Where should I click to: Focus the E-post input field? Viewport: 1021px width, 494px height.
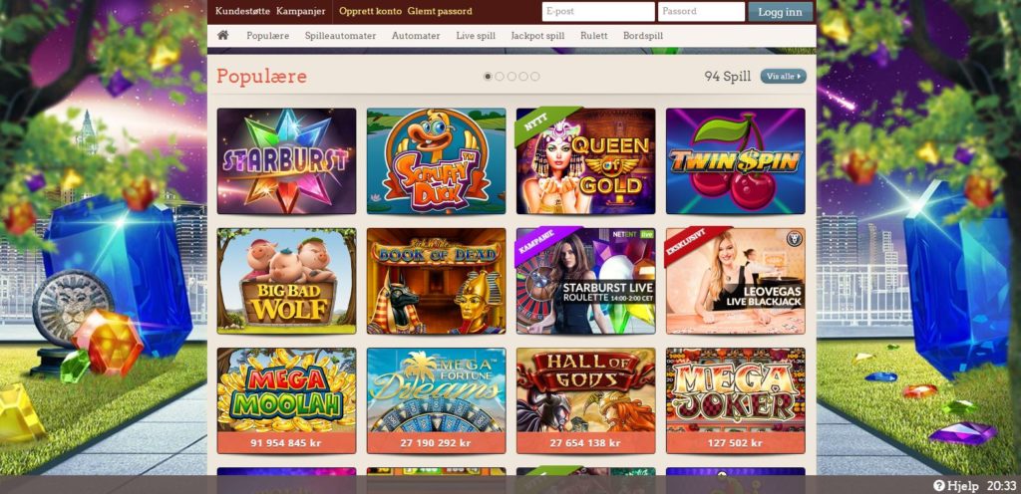(598, 11)
